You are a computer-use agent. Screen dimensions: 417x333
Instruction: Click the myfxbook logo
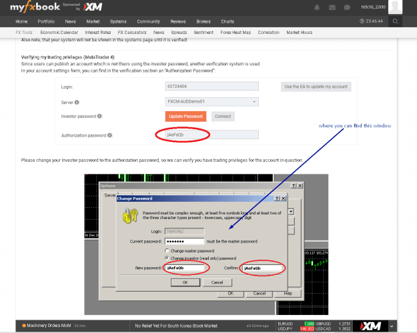[x=35, y=7]
